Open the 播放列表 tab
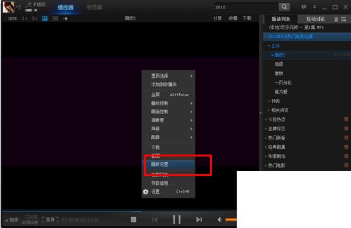 click(281, 19)
